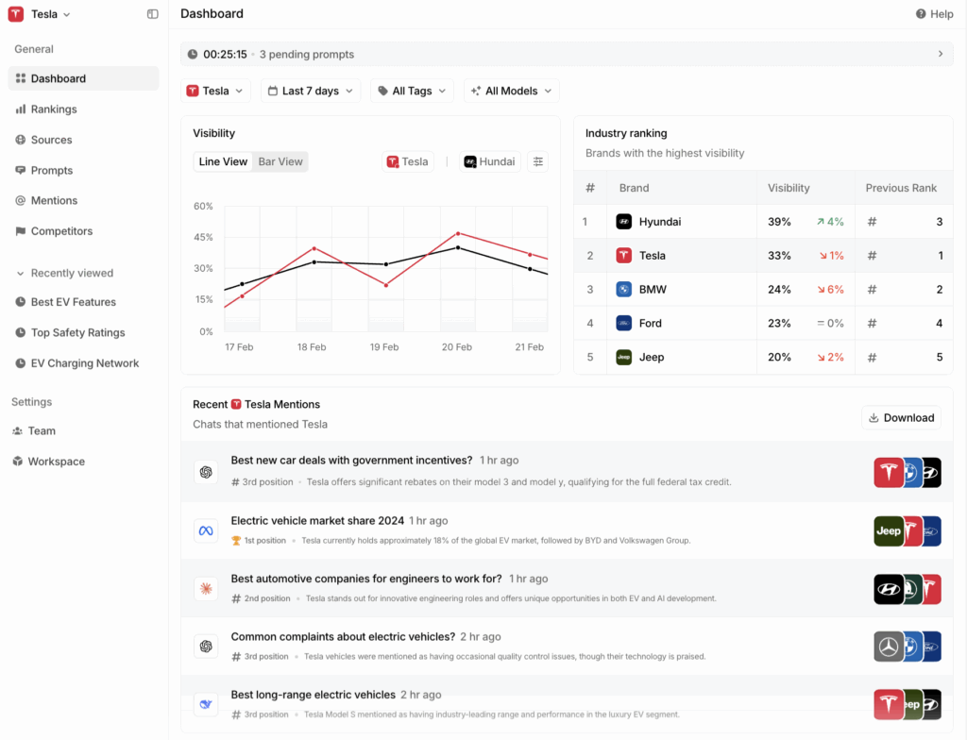The image size is (967, 740).
Task: Open chart display settings with the sliders icon
Action: coord(538,161)
